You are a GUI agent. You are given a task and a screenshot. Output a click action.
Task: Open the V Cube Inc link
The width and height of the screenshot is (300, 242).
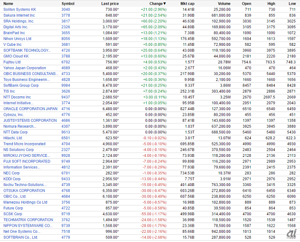click(x=12, y=44)
